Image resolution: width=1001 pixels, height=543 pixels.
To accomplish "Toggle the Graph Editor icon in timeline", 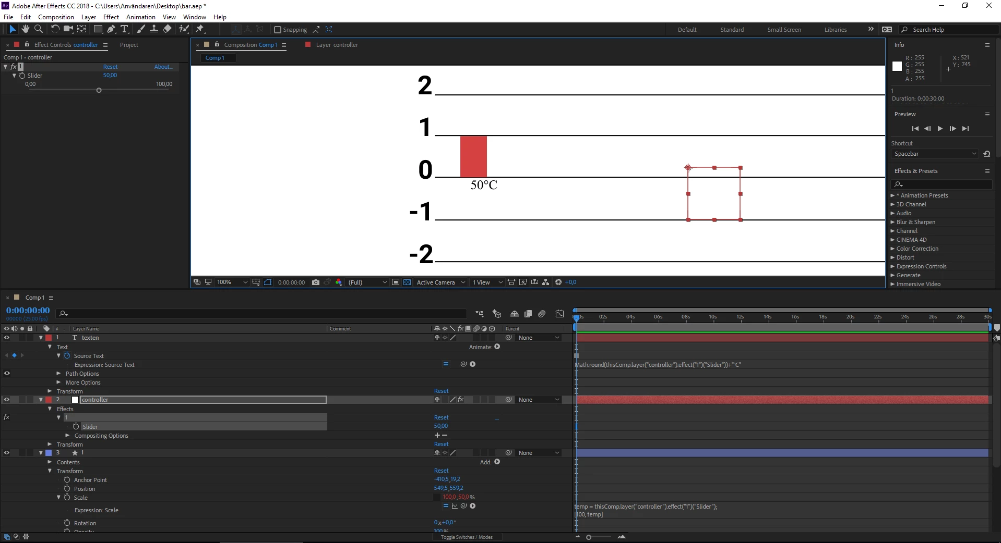I will [559, 313].
